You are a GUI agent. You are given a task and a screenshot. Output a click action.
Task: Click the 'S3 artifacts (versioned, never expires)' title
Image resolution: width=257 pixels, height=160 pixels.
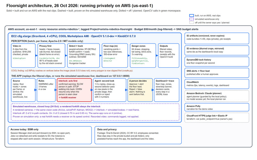(205, 36)
